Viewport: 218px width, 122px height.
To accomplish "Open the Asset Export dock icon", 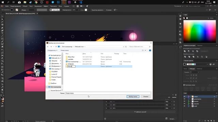I will tap(180, 47).
